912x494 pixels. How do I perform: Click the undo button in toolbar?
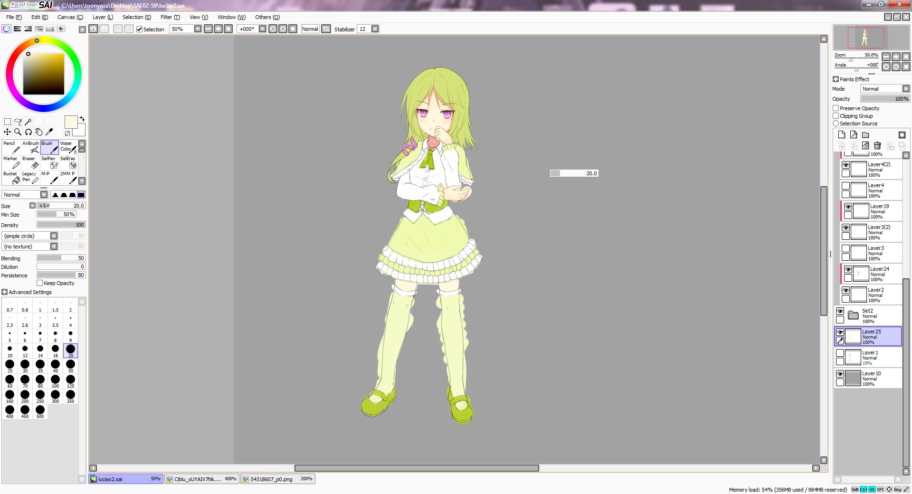[94, 29]
